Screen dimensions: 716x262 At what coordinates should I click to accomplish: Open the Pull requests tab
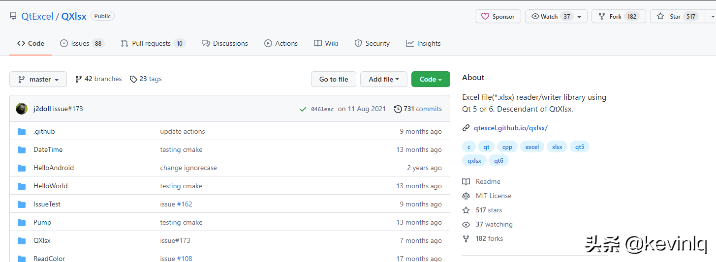pyautogui.click(x=153, y=43)
